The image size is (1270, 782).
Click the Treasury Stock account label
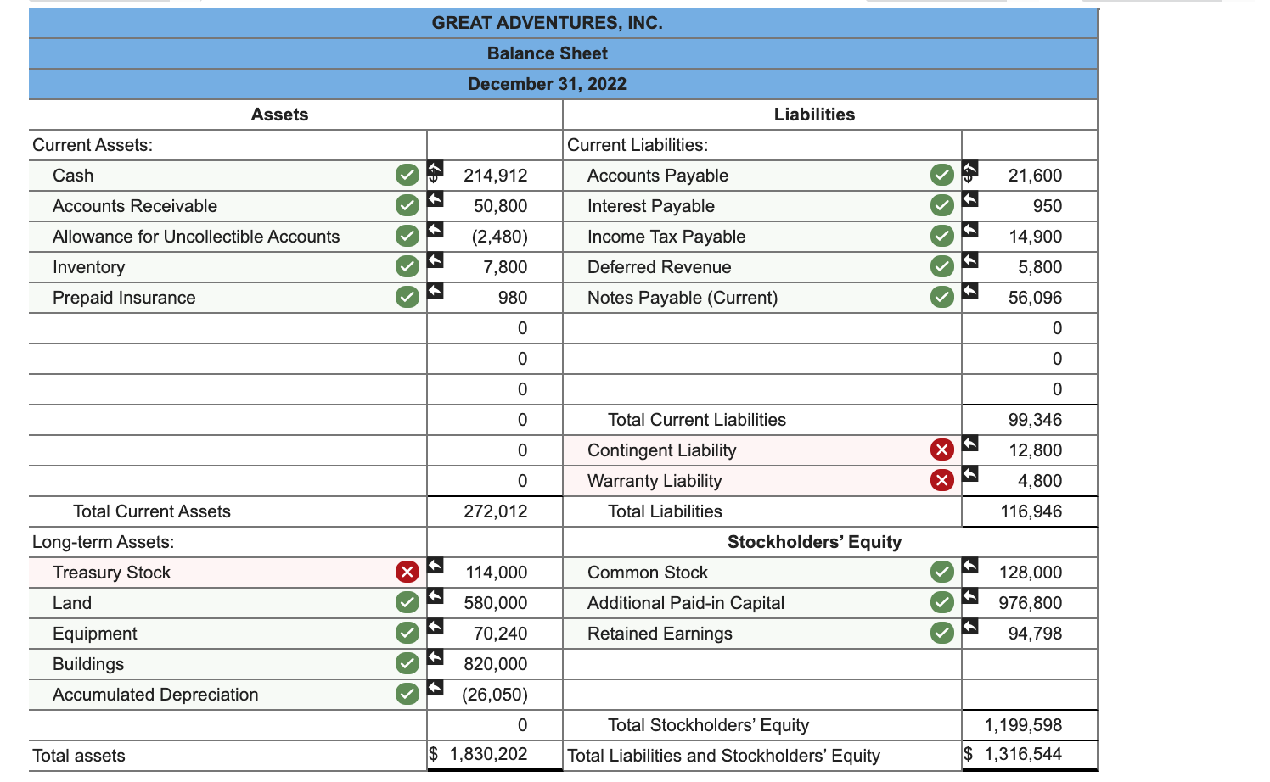pyautogui.click(x=111, y=573)
